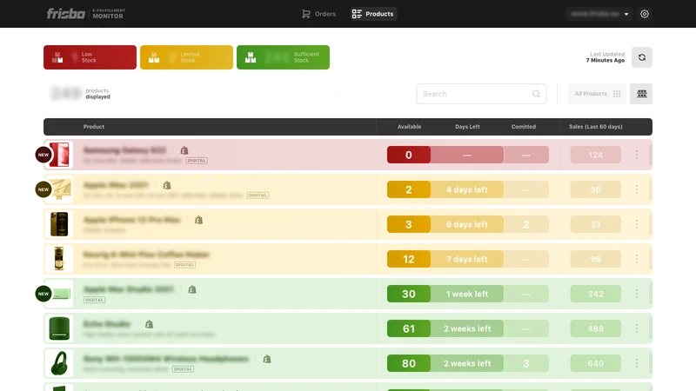The width and height of the screenshot is (696, 391).
Task: Click the available count 2 cell
Action: (x=408, y=189)
